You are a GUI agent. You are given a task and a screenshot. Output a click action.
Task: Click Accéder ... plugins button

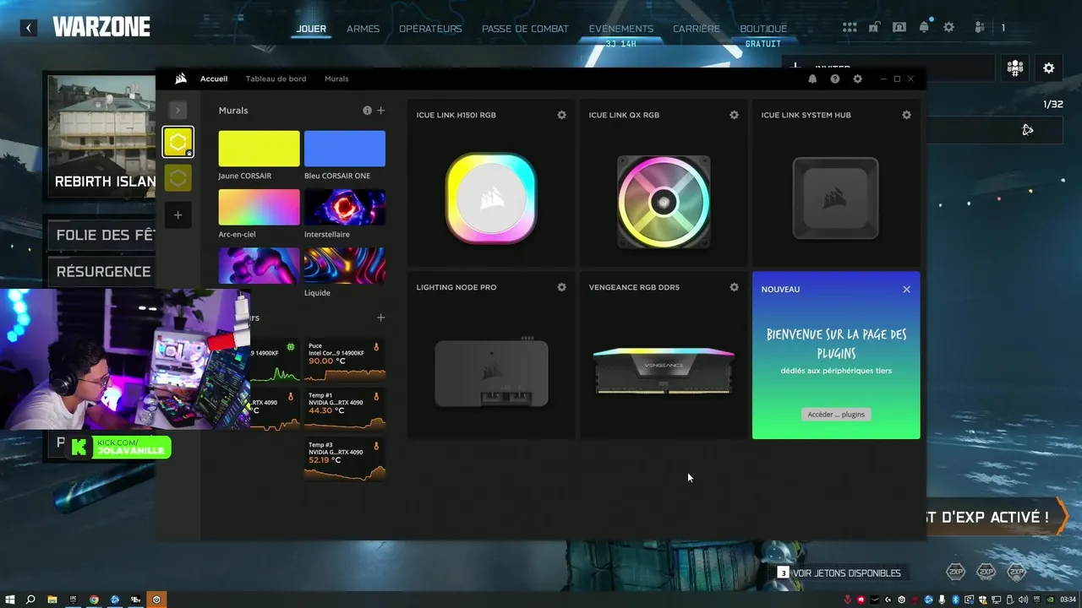point(836,414)
